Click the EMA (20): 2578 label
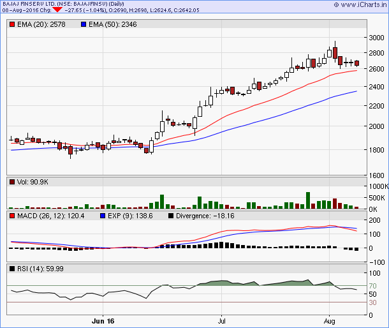The width and height of the screenshot is (389, 328). tap(41, 24)
